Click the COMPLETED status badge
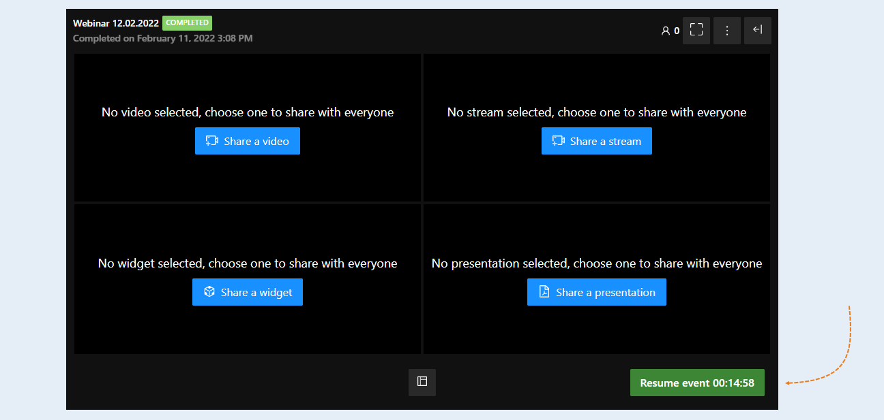 tap(187, 23)
